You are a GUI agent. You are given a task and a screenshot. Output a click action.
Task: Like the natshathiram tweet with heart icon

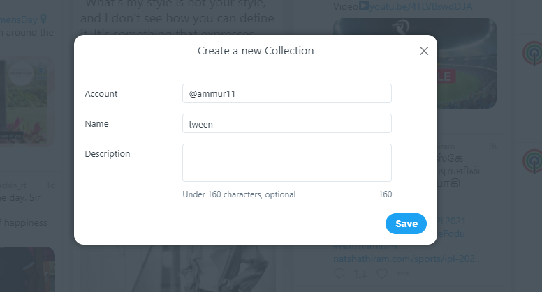[381, 274]
